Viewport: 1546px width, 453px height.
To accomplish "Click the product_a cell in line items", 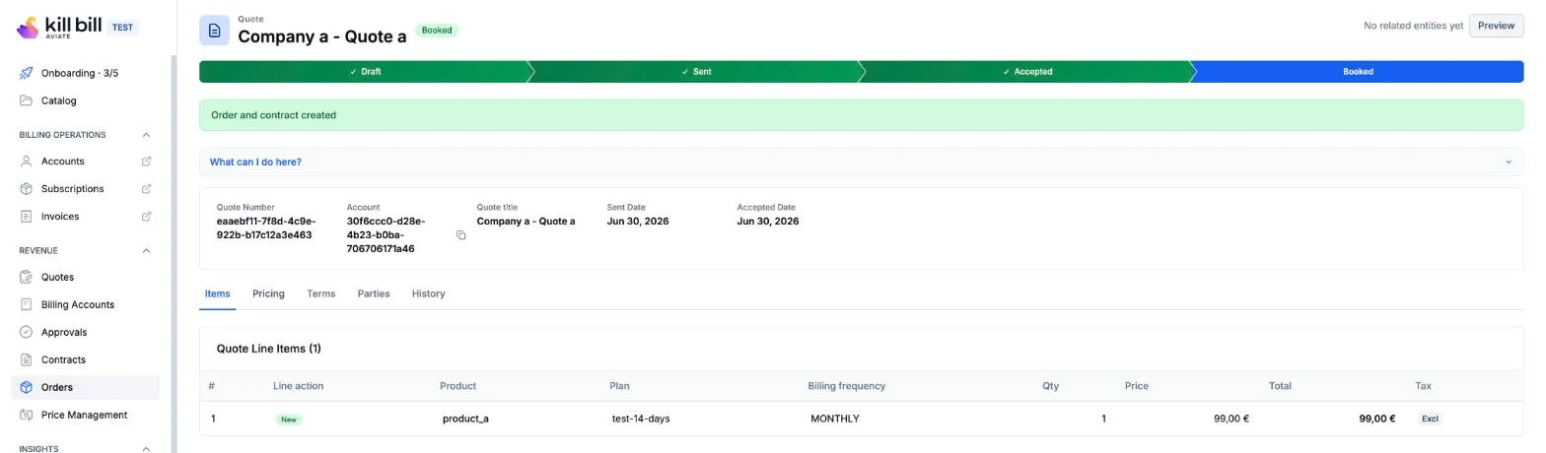I will [465, 420].
